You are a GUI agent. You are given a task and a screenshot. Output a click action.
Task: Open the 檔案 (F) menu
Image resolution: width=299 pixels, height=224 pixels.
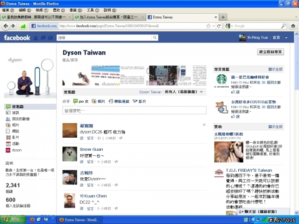tap(8, 10)
